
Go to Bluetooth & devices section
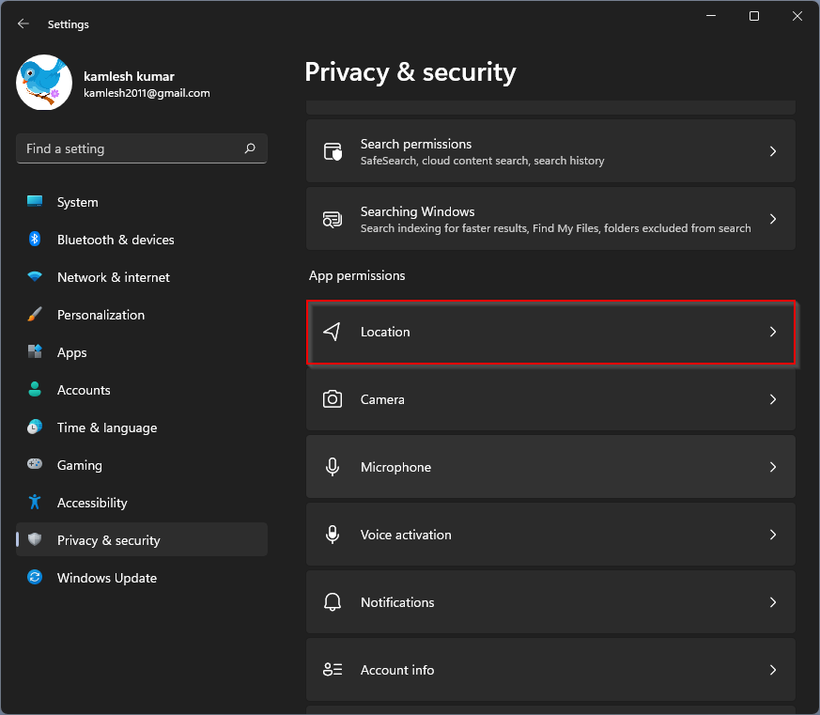click(116, 240)
